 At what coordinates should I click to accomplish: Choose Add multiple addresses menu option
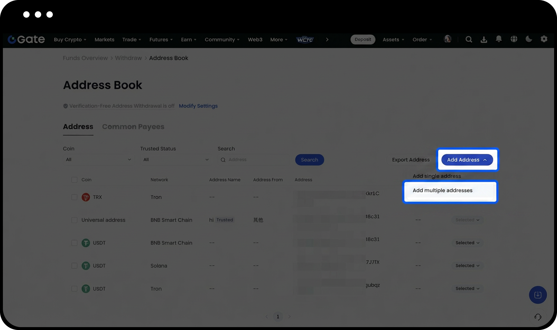[442, 191]
